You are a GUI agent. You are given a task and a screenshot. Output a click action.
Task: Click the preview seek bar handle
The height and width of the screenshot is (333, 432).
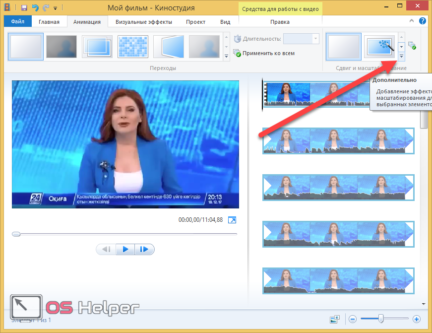(x=16, y=234)
